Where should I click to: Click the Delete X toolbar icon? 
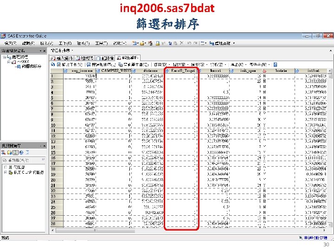point(181,43)
